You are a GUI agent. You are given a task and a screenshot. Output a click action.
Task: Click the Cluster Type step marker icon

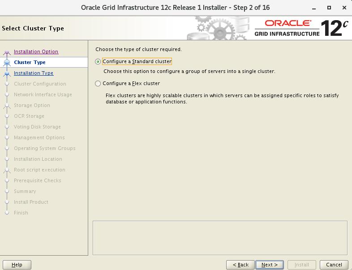coord(7,63)
